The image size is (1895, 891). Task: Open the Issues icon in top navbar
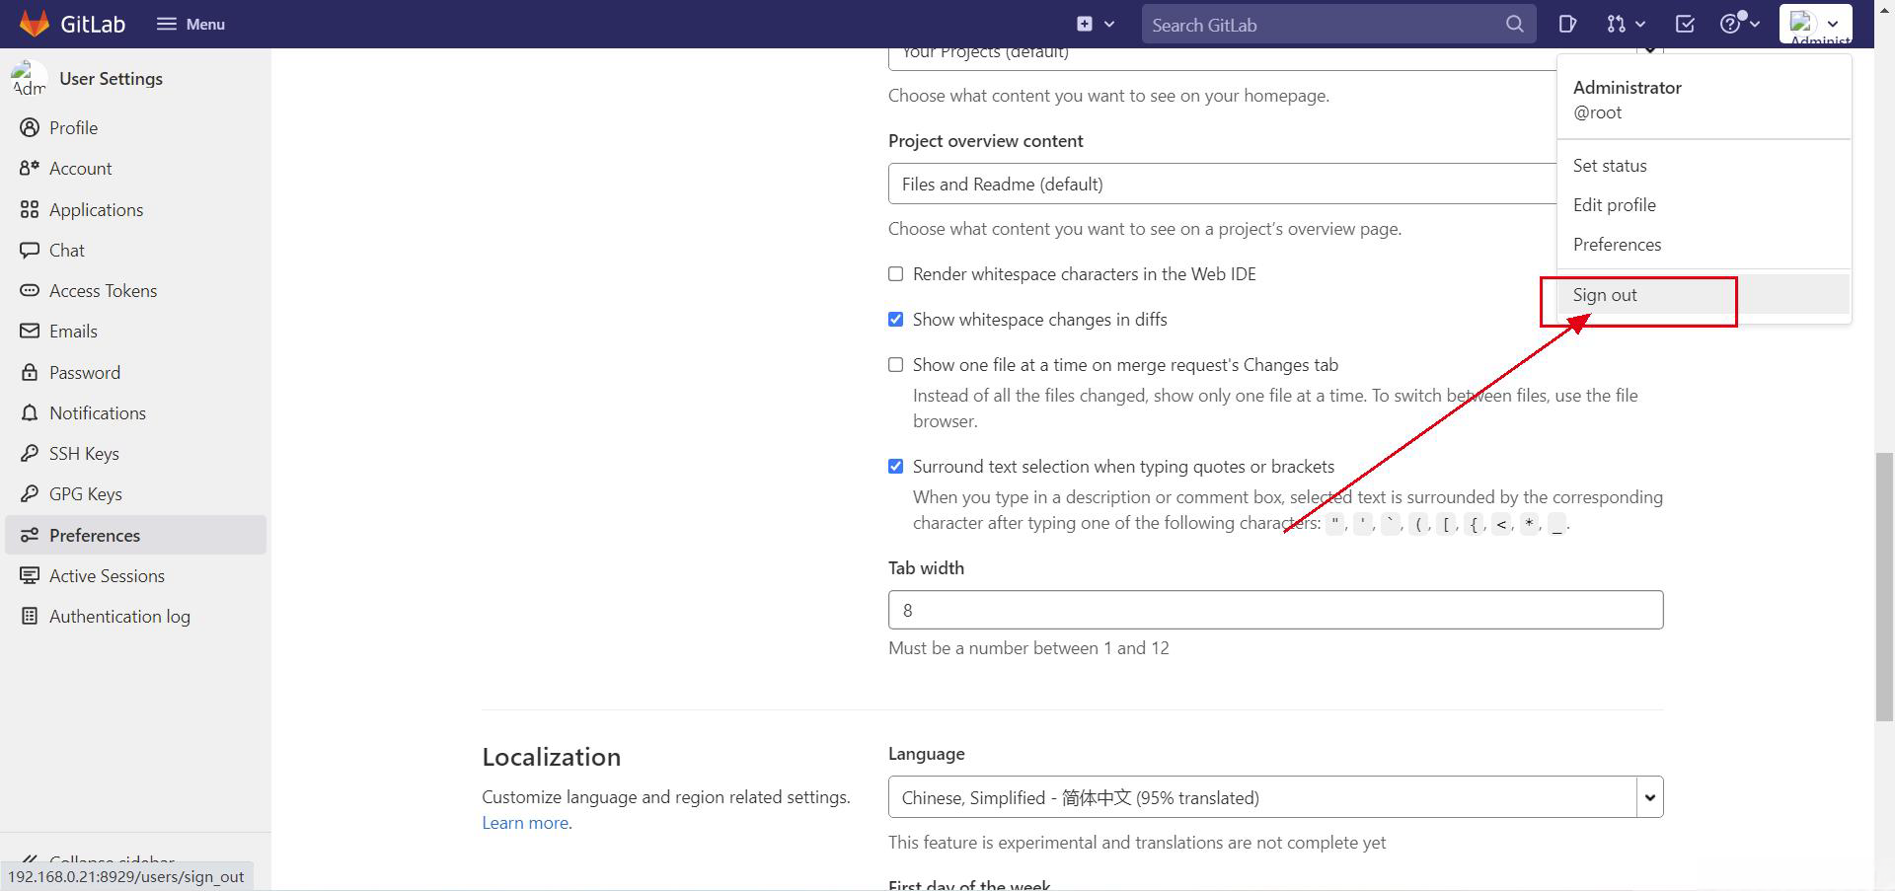click(1567, 24)
